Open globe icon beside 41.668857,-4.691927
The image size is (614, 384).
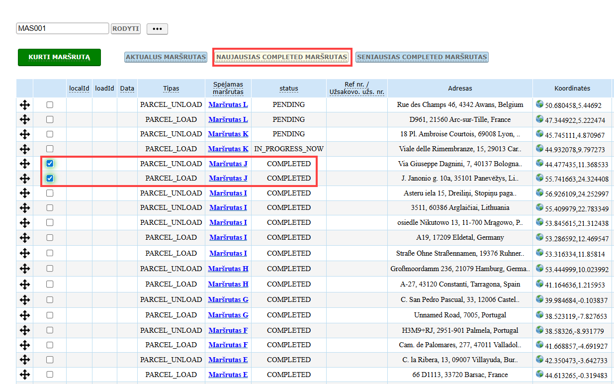click(x=539, y=344)
